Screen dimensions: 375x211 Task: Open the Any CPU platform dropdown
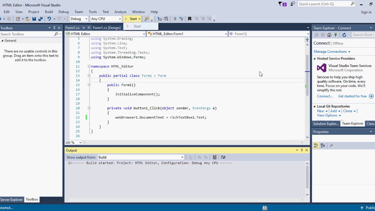click(x=120, y=19)
